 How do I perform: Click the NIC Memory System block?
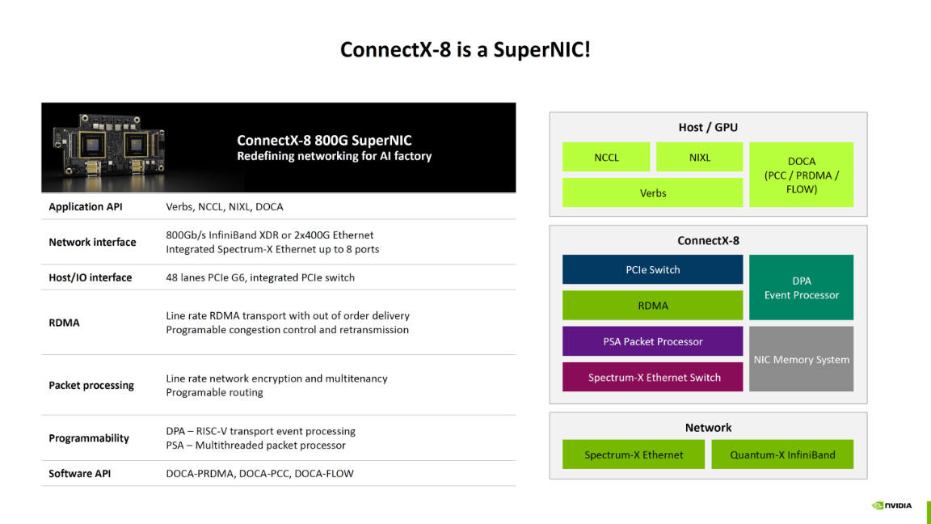(801, 360)
